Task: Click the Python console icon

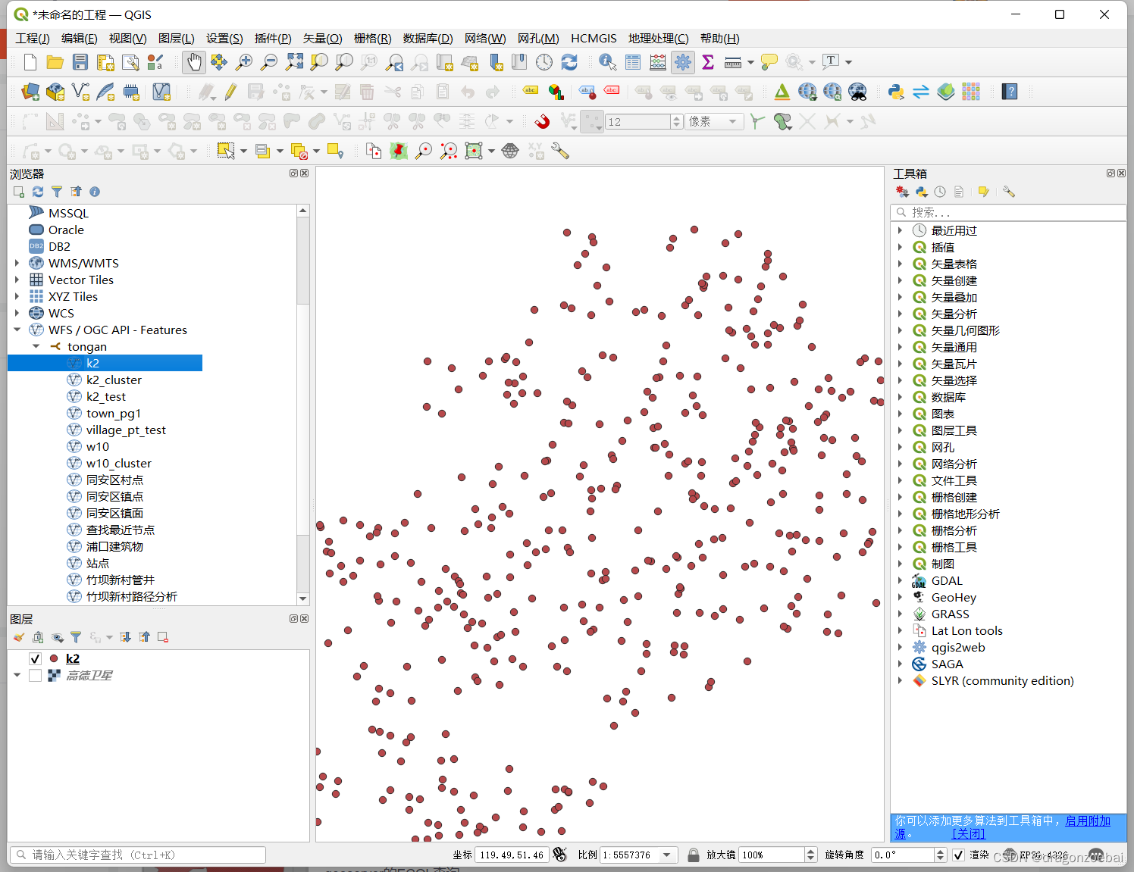Action: pyautogui.click(x=896, y=92)
